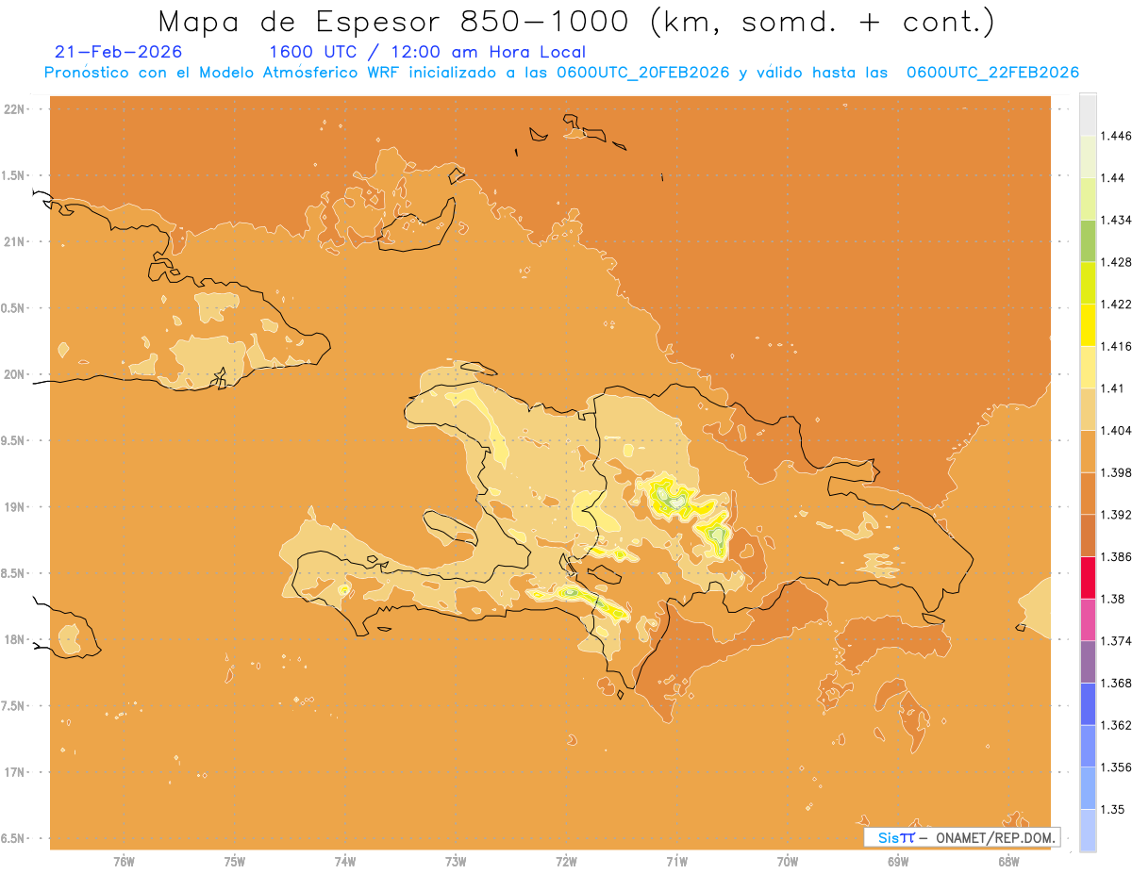This screenshot has width=1132, height=874.
Task: Pick the light blue swatch between 1.35 and 1.356
Action: click(1088, 788)
